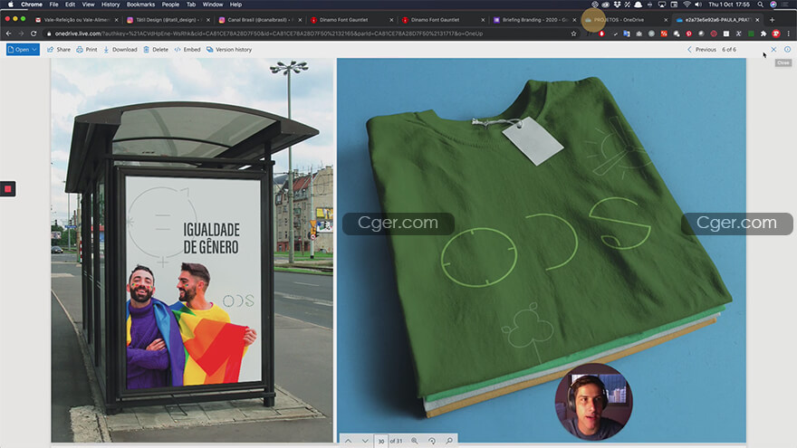The height and width of the screenshot is (448, 797).
Task: Search within the PDF
Action: 449,441
